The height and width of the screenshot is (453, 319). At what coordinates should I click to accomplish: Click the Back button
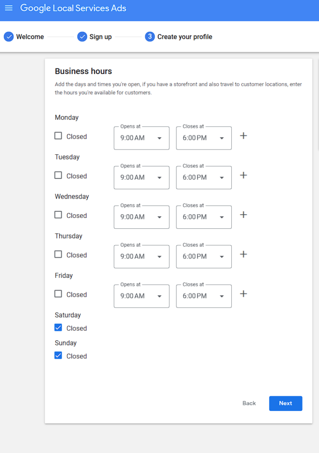(249, 403)
